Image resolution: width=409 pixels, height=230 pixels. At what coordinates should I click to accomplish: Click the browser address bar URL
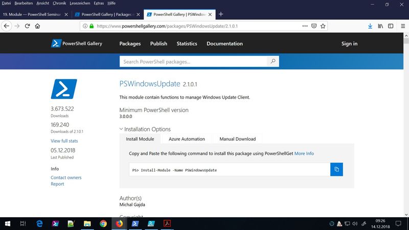pyautogui.click(x=167, y=26)
